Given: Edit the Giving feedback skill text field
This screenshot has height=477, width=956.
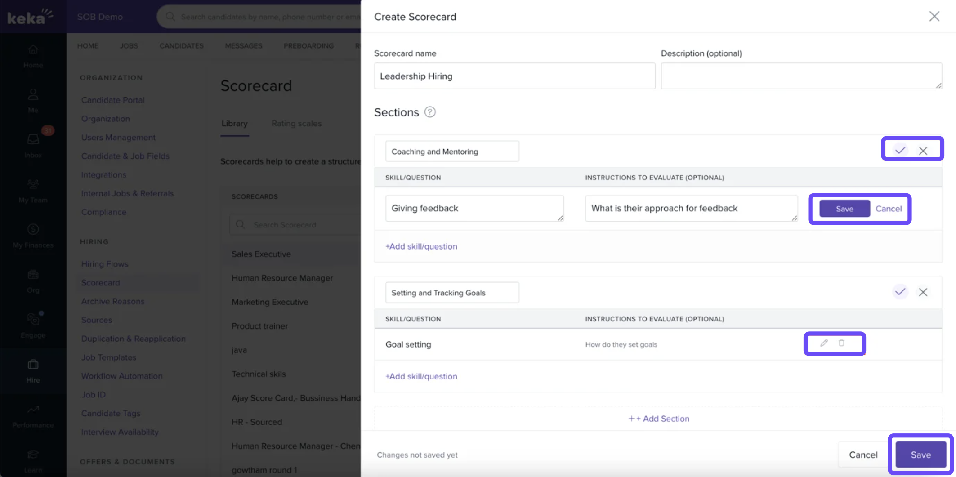Looking at the screenshot, I should coord(474,208).
